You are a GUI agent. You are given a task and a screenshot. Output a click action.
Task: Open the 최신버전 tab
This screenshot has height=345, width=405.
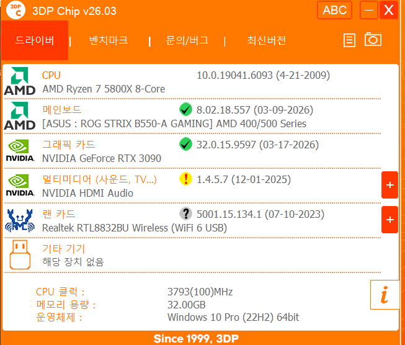(x=266, y=40)
